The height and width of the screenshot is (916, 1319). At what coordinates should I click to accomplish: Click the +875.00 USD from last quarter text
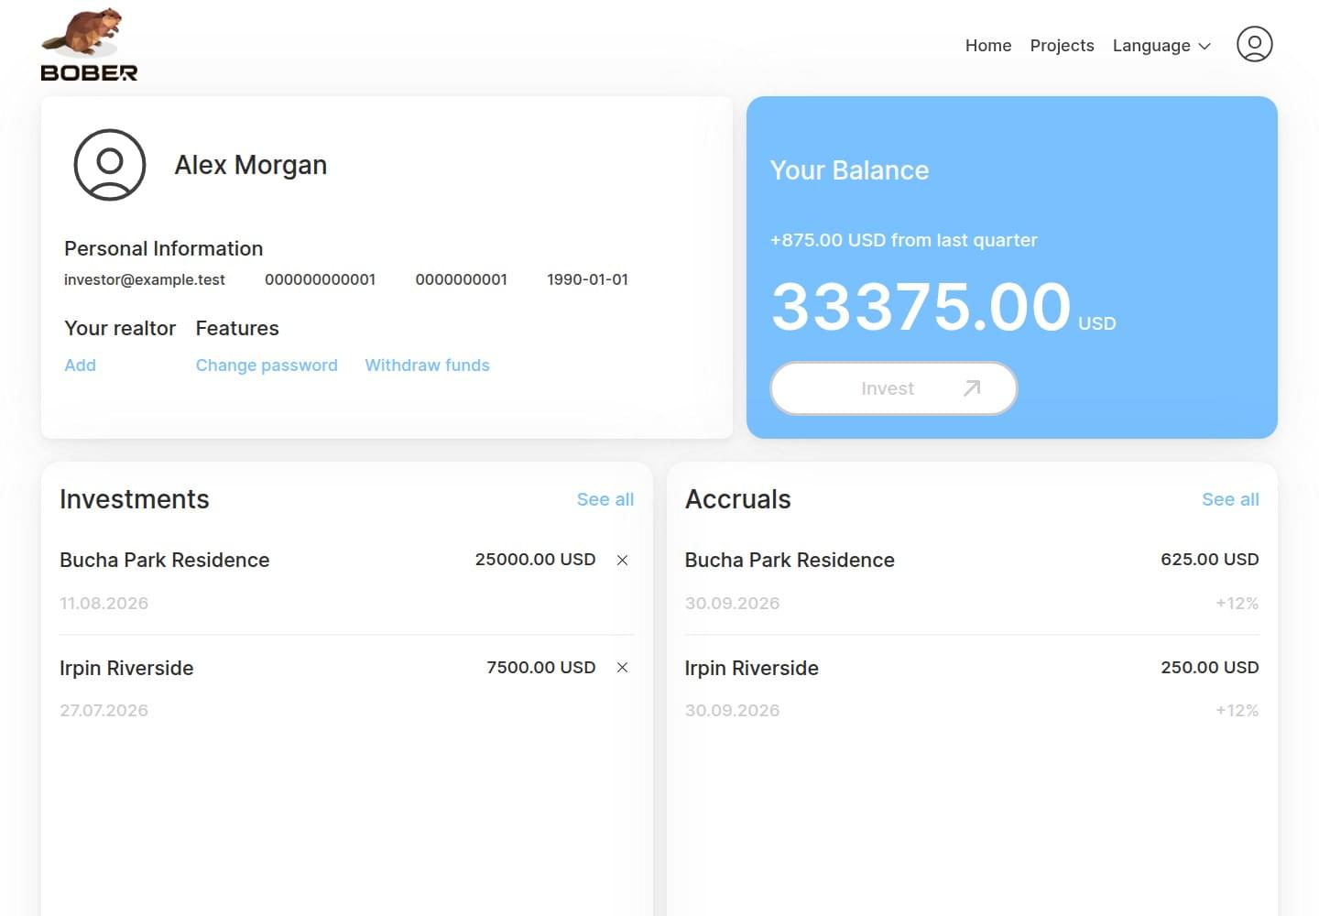tap(904, 240)
